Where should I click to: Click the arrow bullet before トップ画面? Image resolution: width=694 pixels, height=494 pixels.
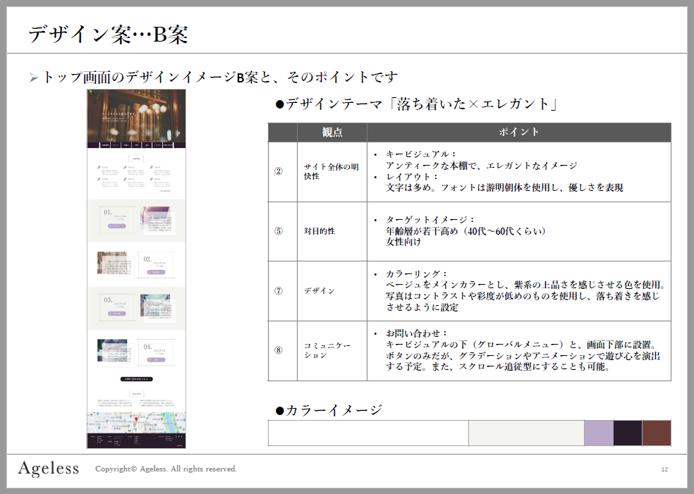pos(33,78)
